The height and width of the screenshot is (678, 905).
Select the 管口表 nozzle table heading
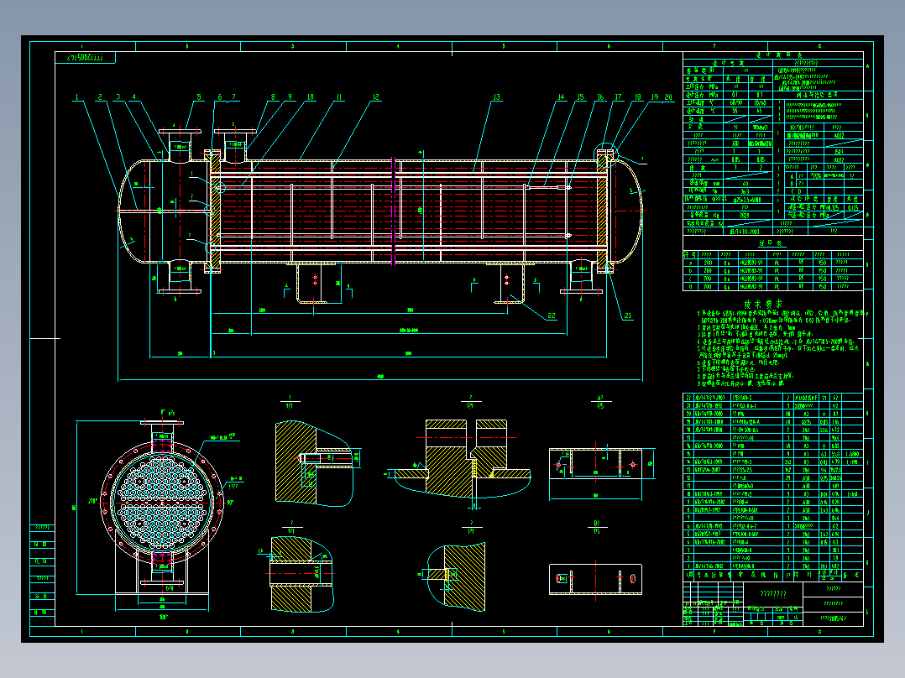(x=769, y=243)
